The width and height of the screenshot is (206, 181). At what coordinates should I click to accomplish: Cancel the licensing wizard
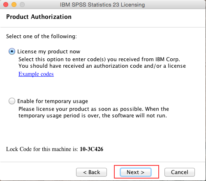tap(180, 172)
